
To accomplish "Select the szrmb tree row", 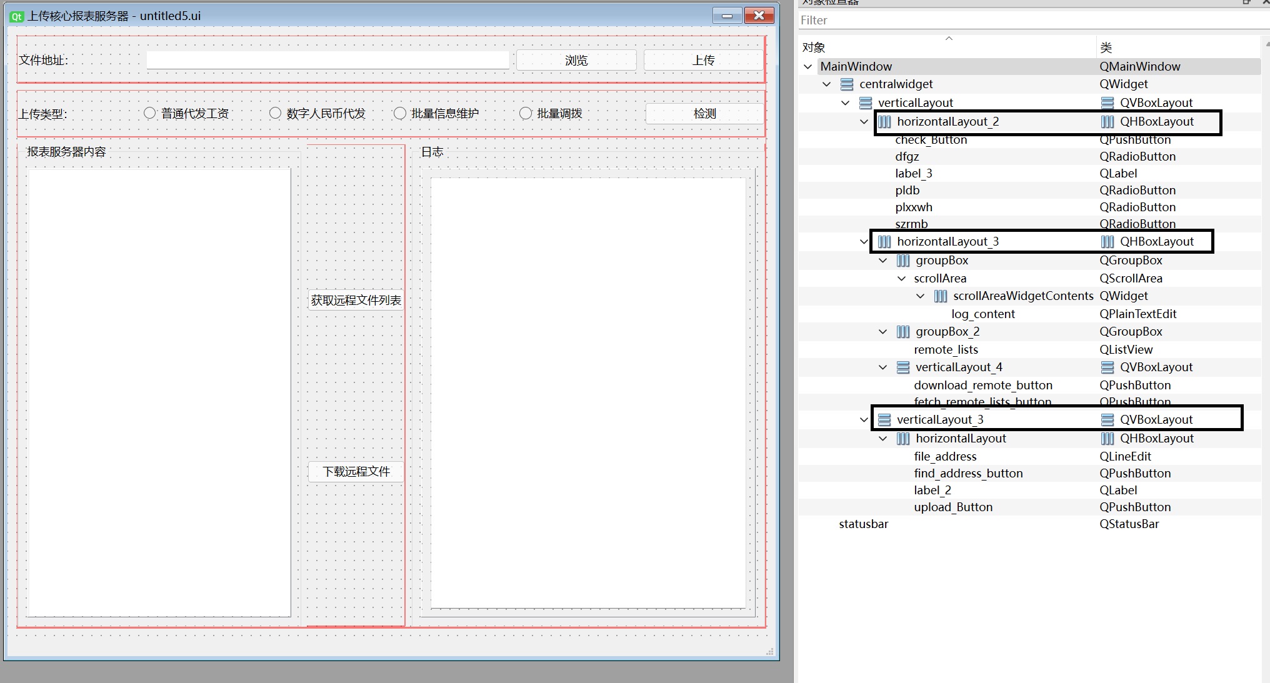I will (1029, 224).
